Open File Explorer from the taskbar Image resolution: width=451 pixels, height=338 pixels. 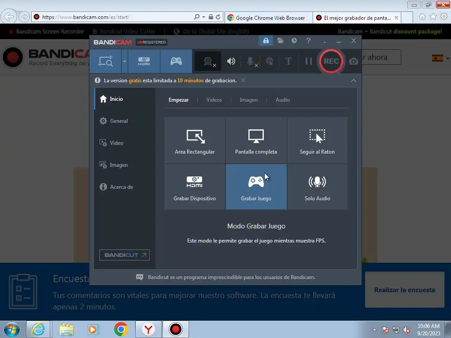[x=67, y=329]
